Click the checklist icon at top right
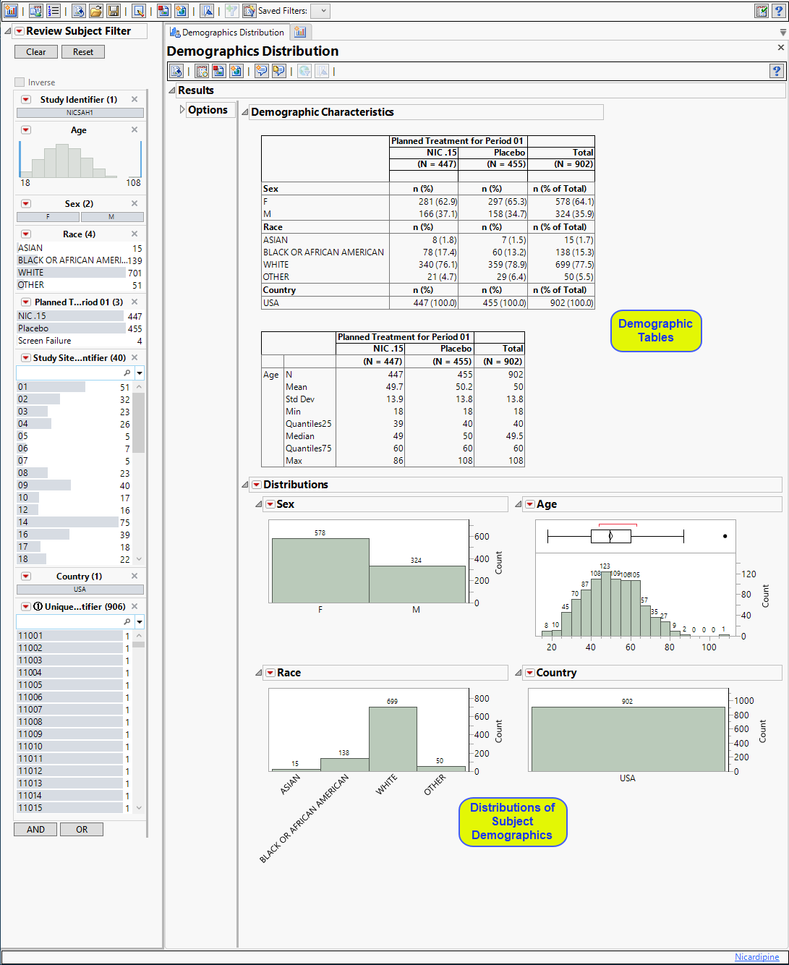789x965 pixels. (762, 11)
